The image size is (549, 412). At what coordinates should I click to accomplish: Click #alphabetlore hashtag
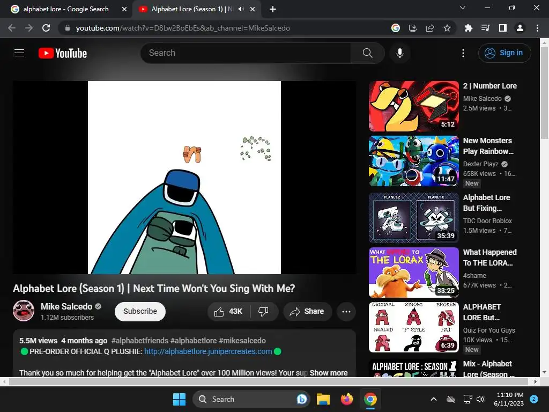(194, 341)
